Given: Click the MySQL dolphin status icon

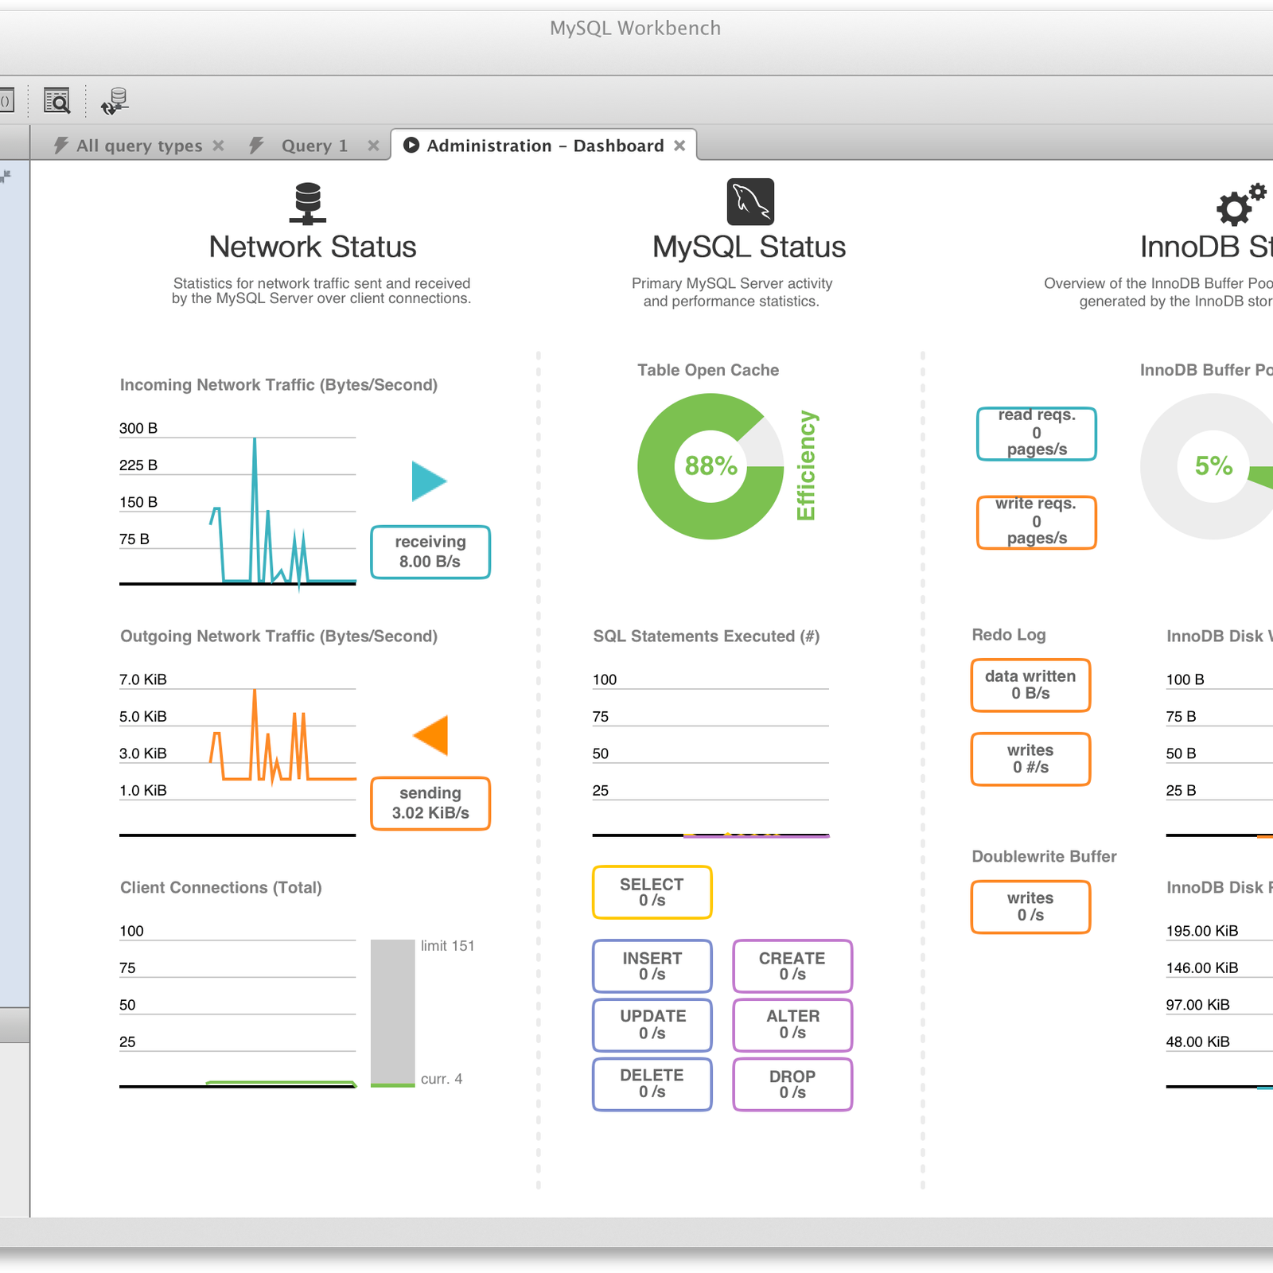Looking at the screenshot, I should pyautogui.click(x=750, y=201).
